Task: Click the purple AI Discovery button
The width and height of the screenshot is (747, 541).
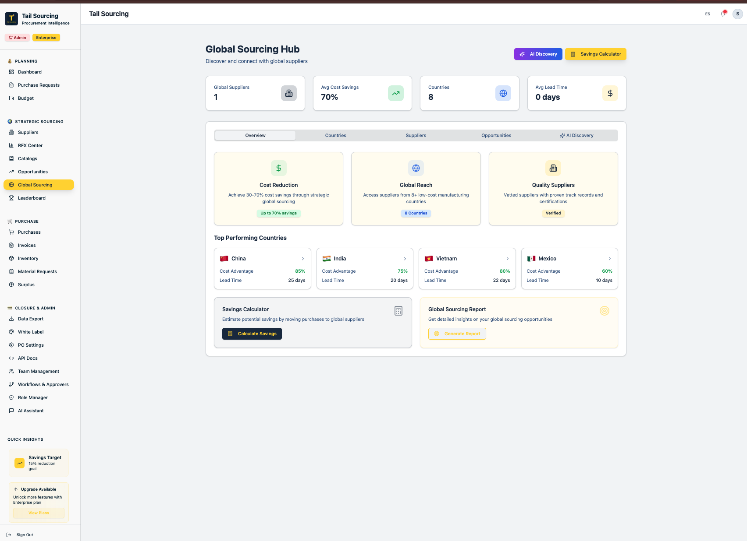Action: pyautogui.click(x=538, y=54)
